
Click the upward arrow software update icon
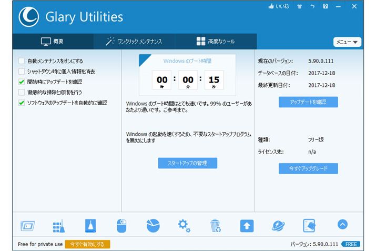247,225
